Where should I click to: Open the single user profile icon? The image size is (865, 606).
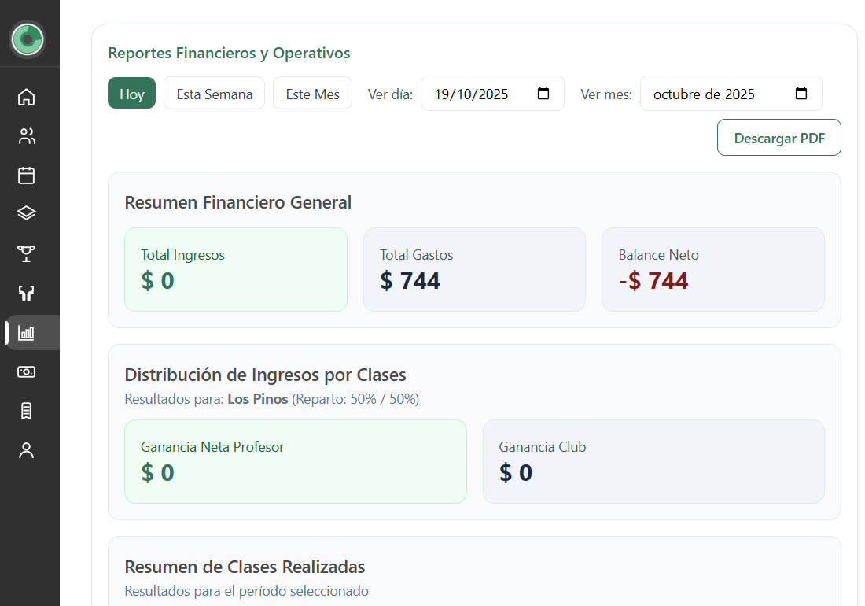[x=27, y=450]
